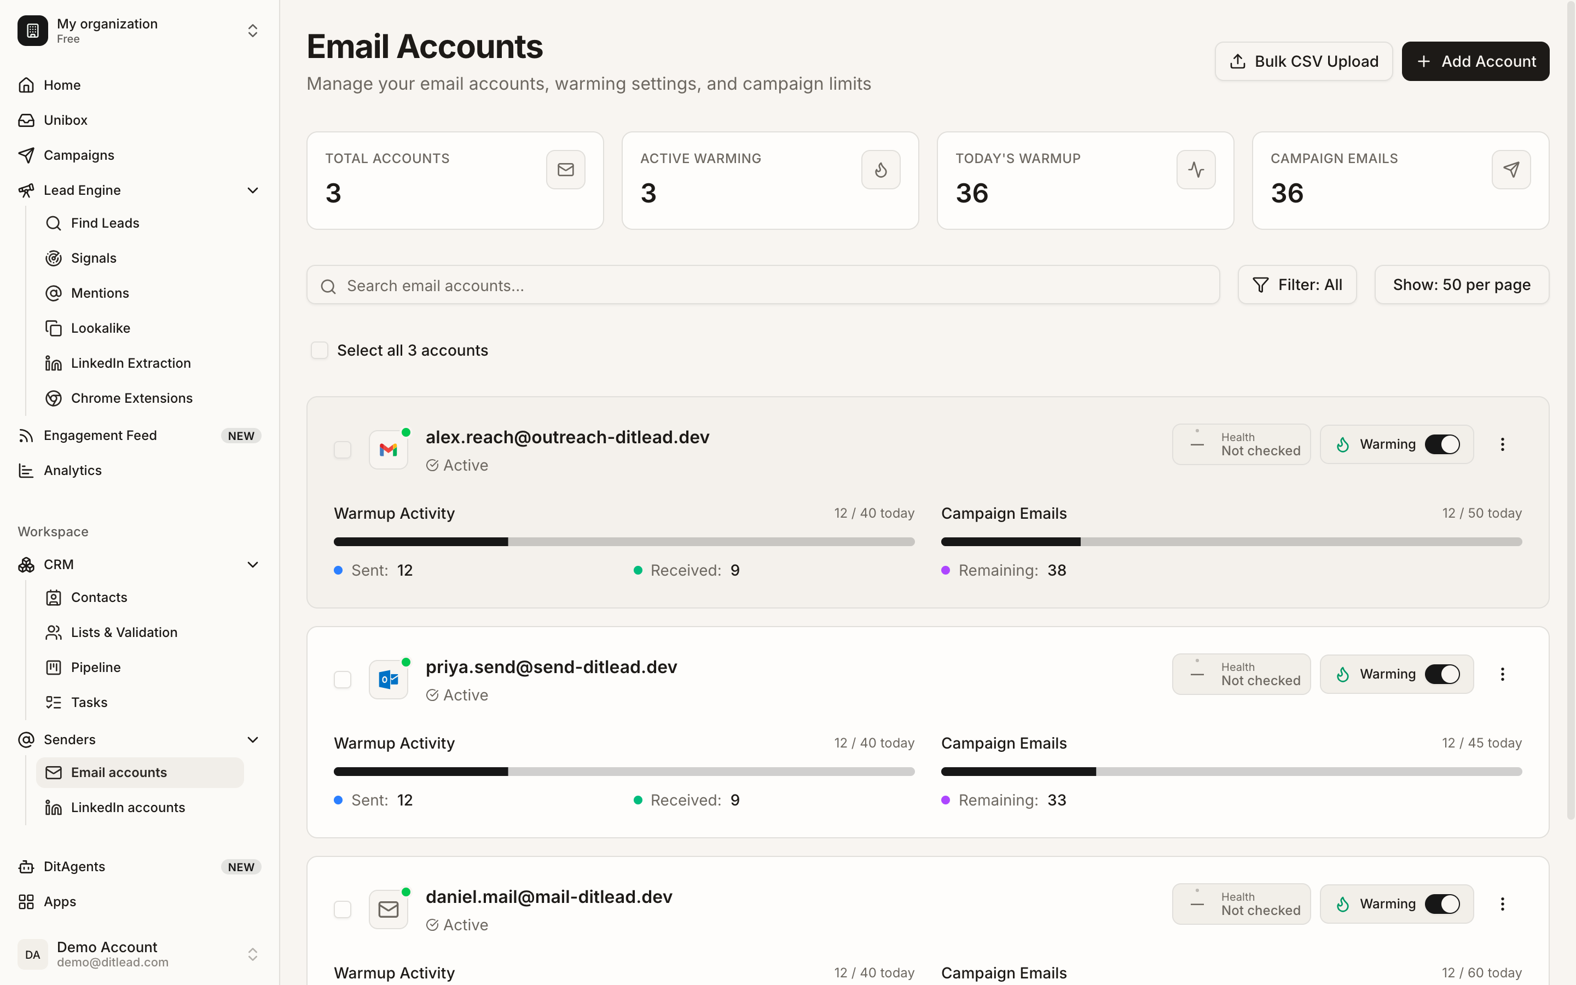This screenshot has height=985, width=1576.
Task: Click the Mentions at-sign icon
Action: coord(54,293)
